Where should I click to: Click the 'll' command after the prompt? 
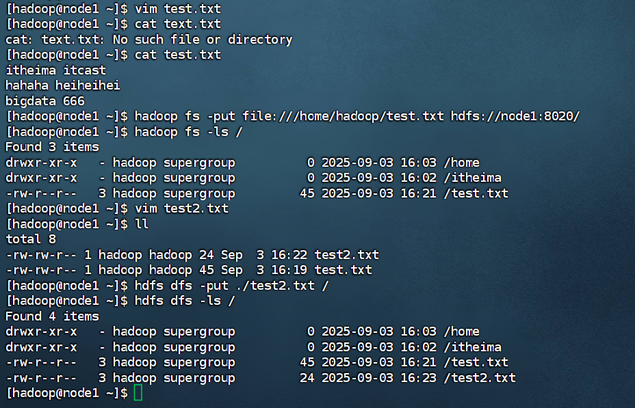pyautogui.click(x=142, y=223)
